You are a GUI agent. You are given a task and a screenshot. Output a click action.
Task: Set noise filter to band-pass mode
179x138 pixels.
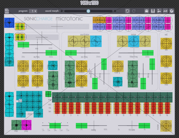point(134,41)
